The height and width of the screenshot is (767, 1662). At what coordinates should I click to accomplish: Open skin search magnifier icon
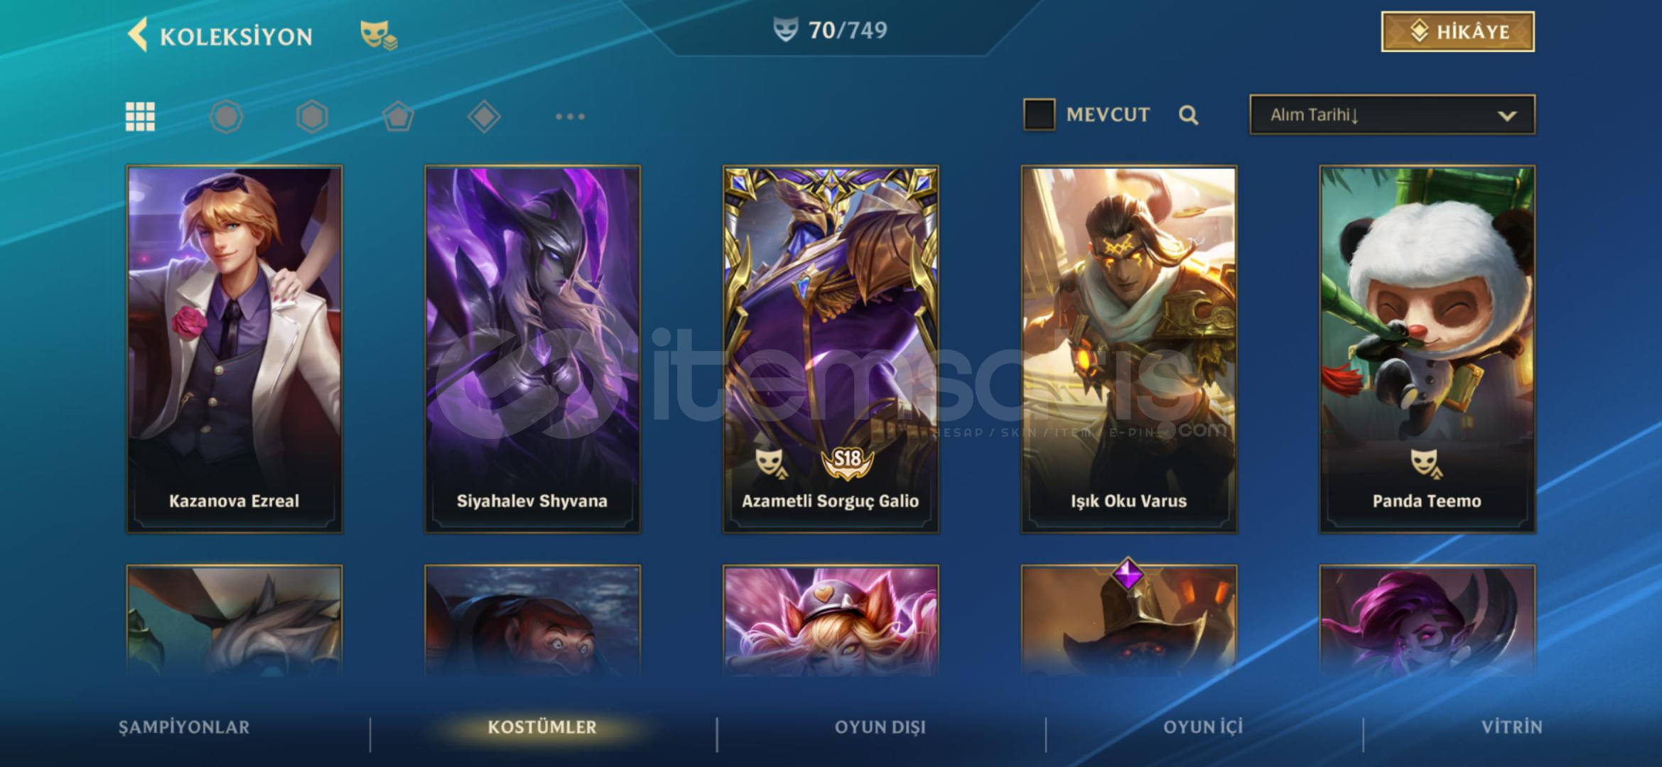click(x=1188, y=115)
